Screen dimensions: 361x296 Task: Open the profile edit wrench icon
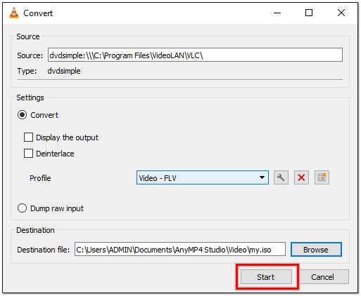point(281,178)
